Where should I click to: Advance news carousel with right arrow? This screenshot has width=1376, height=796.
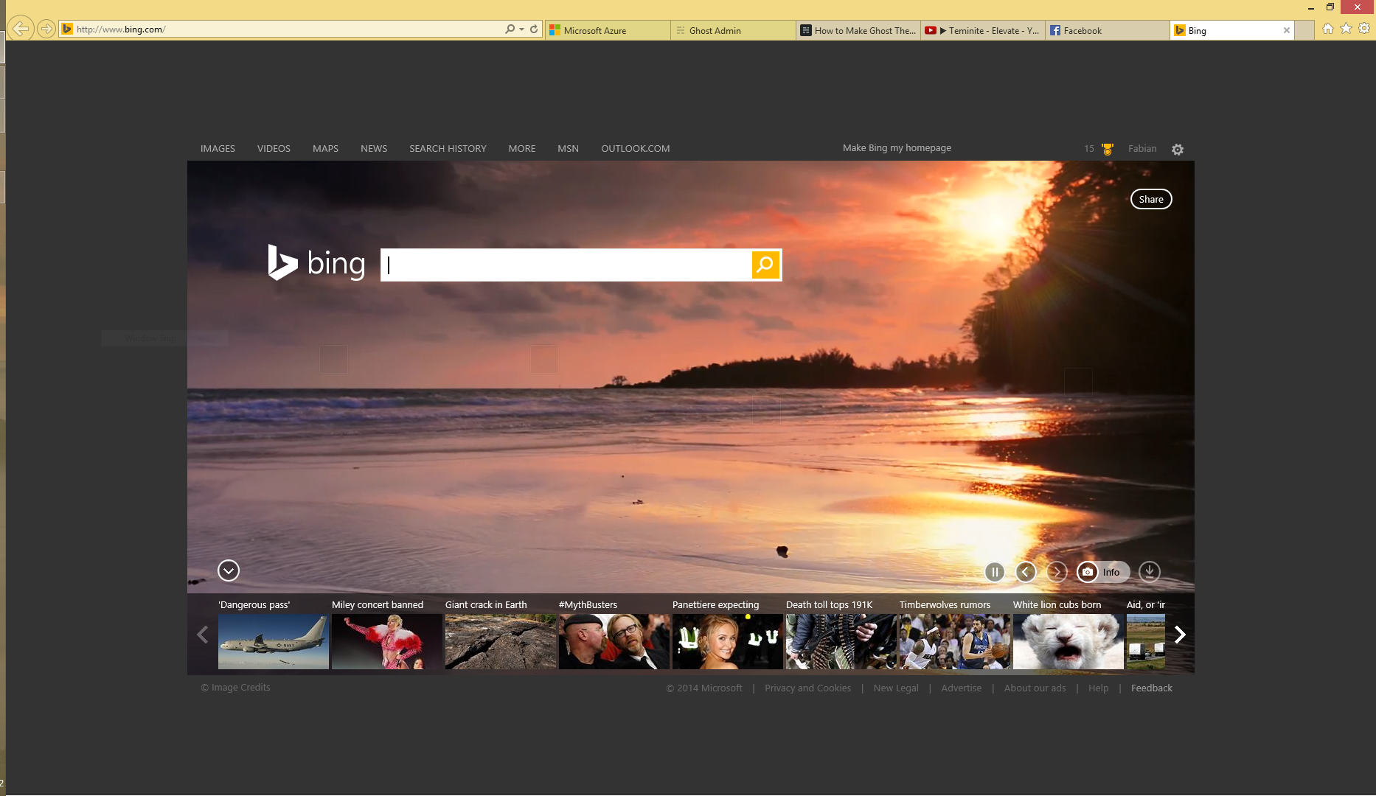1180,635
